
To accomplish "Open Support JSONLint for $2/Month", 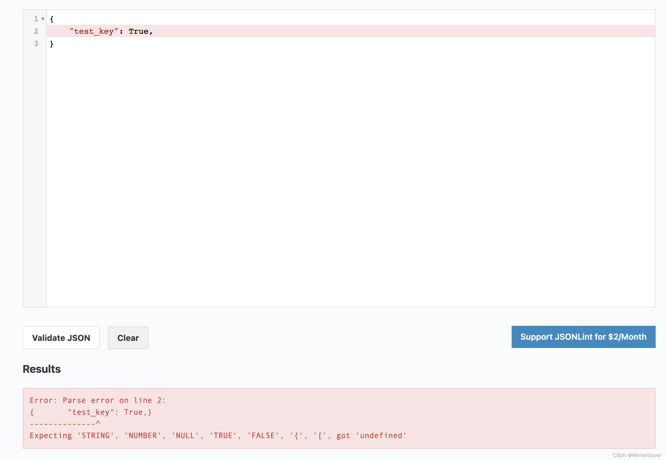I will click(x=582, y=337).
